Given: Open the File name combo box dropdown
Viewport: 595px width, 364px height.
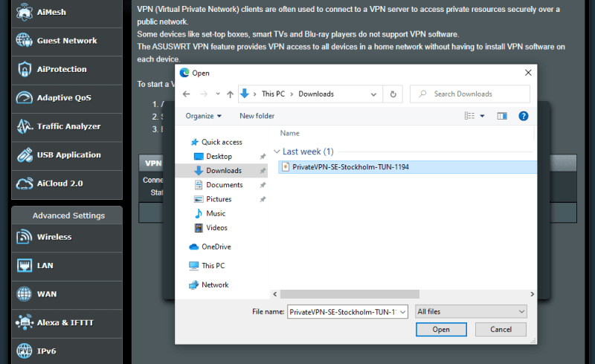Looking at the screenshot, I should (x=402, y=312).
